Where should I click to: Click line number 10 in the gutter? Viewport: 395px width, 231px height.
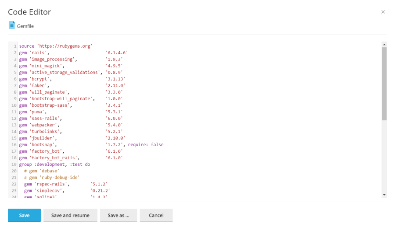click(x=14, y=105)
